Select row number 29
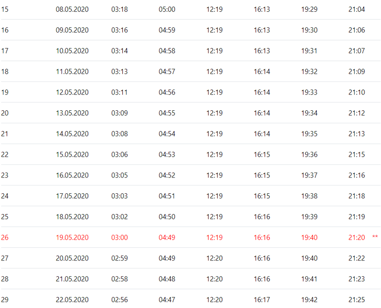The image size is (381, 308). pos(5,300)
